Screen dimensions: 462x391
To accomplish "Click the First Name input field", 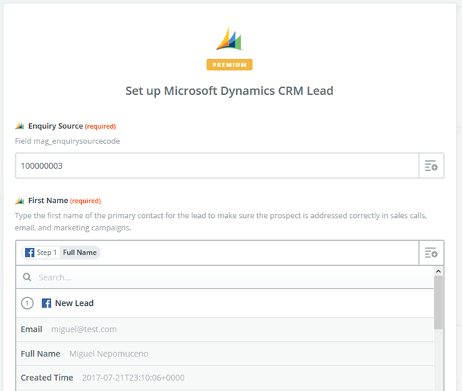I will click(x=217, y=253).
